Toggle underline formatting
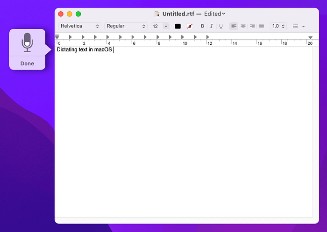 [x=221, y=26]
